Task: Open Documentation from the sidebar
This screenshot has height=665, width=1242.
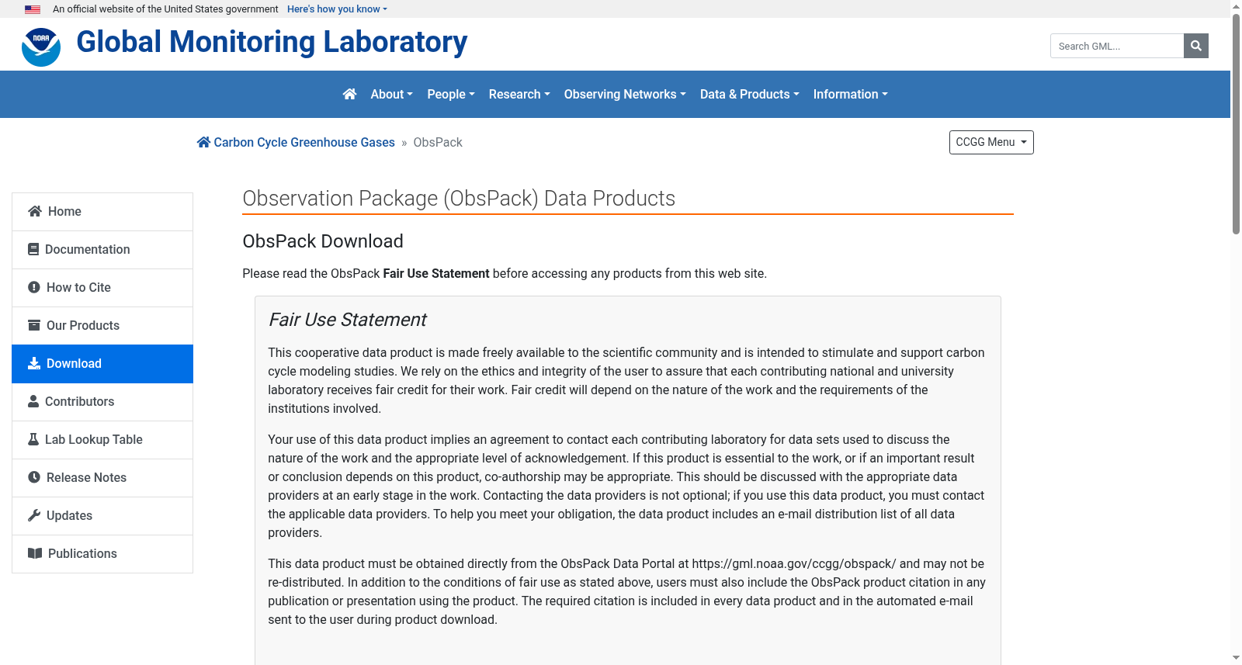Action: coord(102,250)
